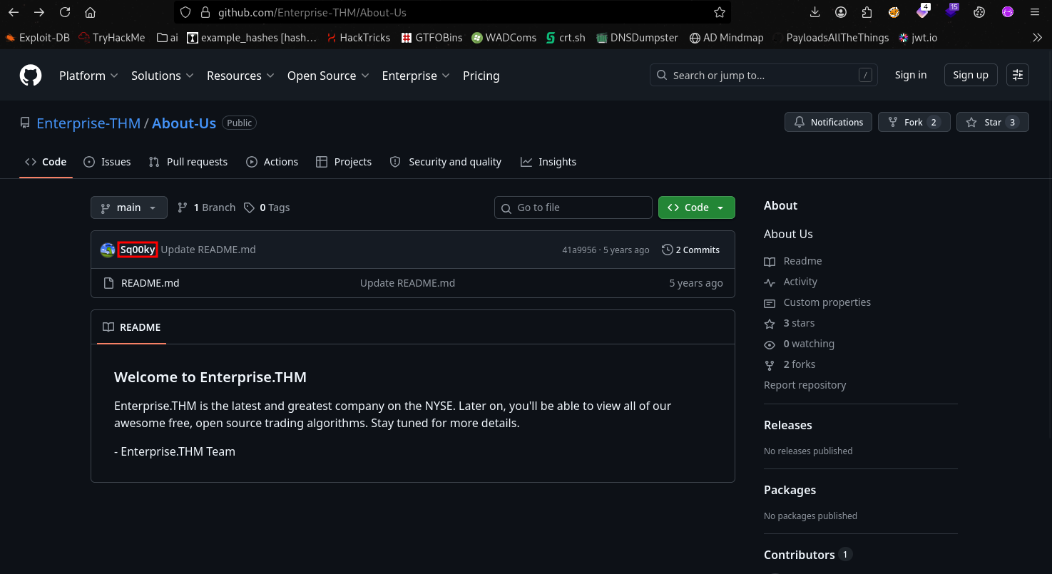Reload the page with the refresh icon
The height and width of the screenshot is (574, 1052).
[x=65, y=12]
